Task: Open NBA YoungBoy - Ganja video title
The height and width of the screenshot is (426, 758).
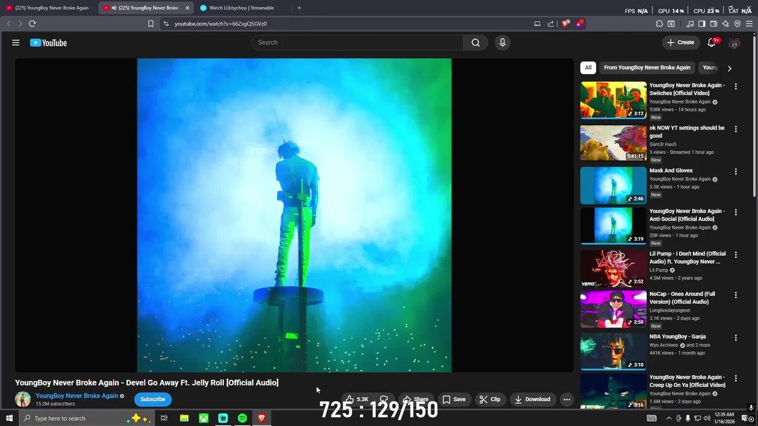Action: click(677, 337)
